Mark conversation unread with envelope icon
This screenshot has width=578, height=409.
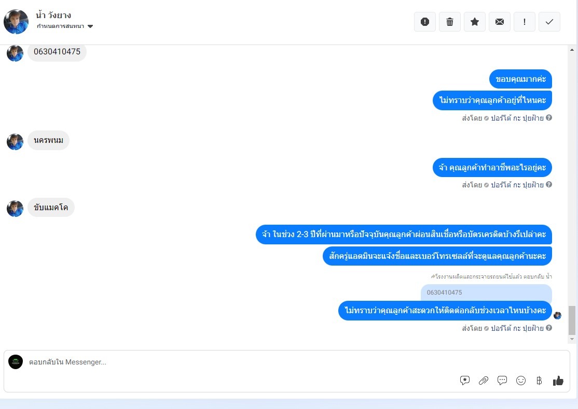[500, 22]
